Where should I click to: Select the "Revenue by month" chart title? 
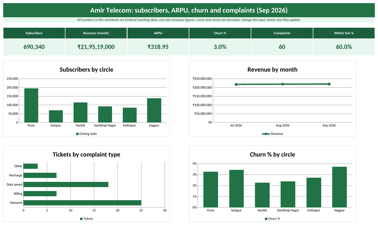point(273,70)
